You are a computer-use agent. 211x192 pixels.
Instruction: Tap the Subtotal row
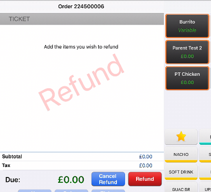pyautogui.click(x=82, y=157)
